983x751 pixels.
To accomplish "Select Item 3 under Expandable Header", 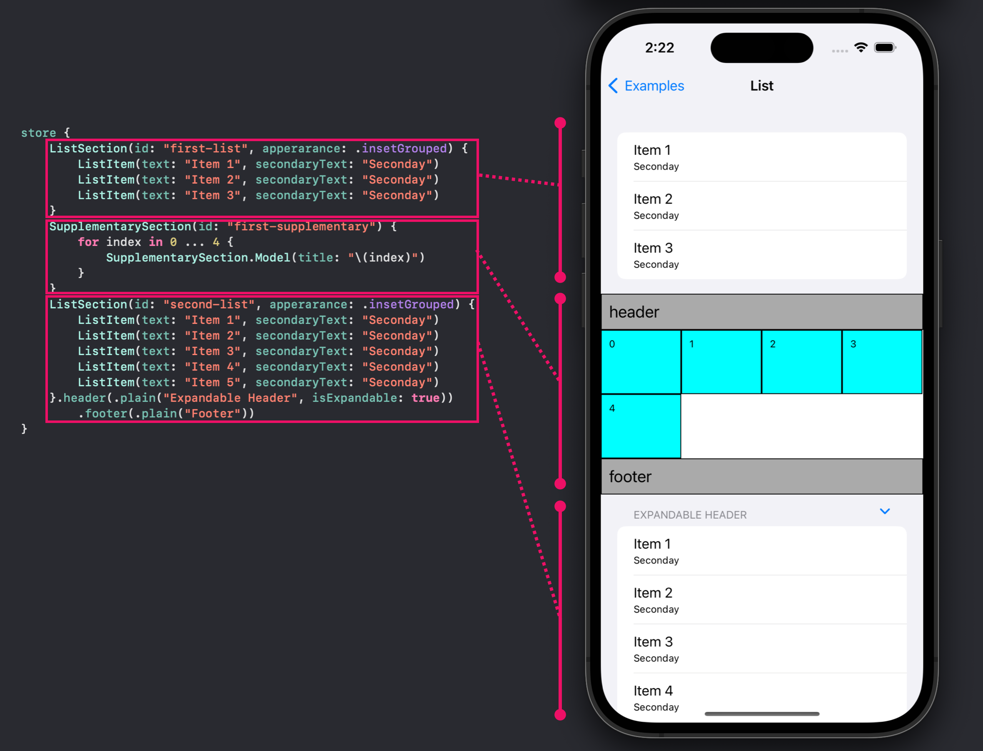I will coord(762,649).
